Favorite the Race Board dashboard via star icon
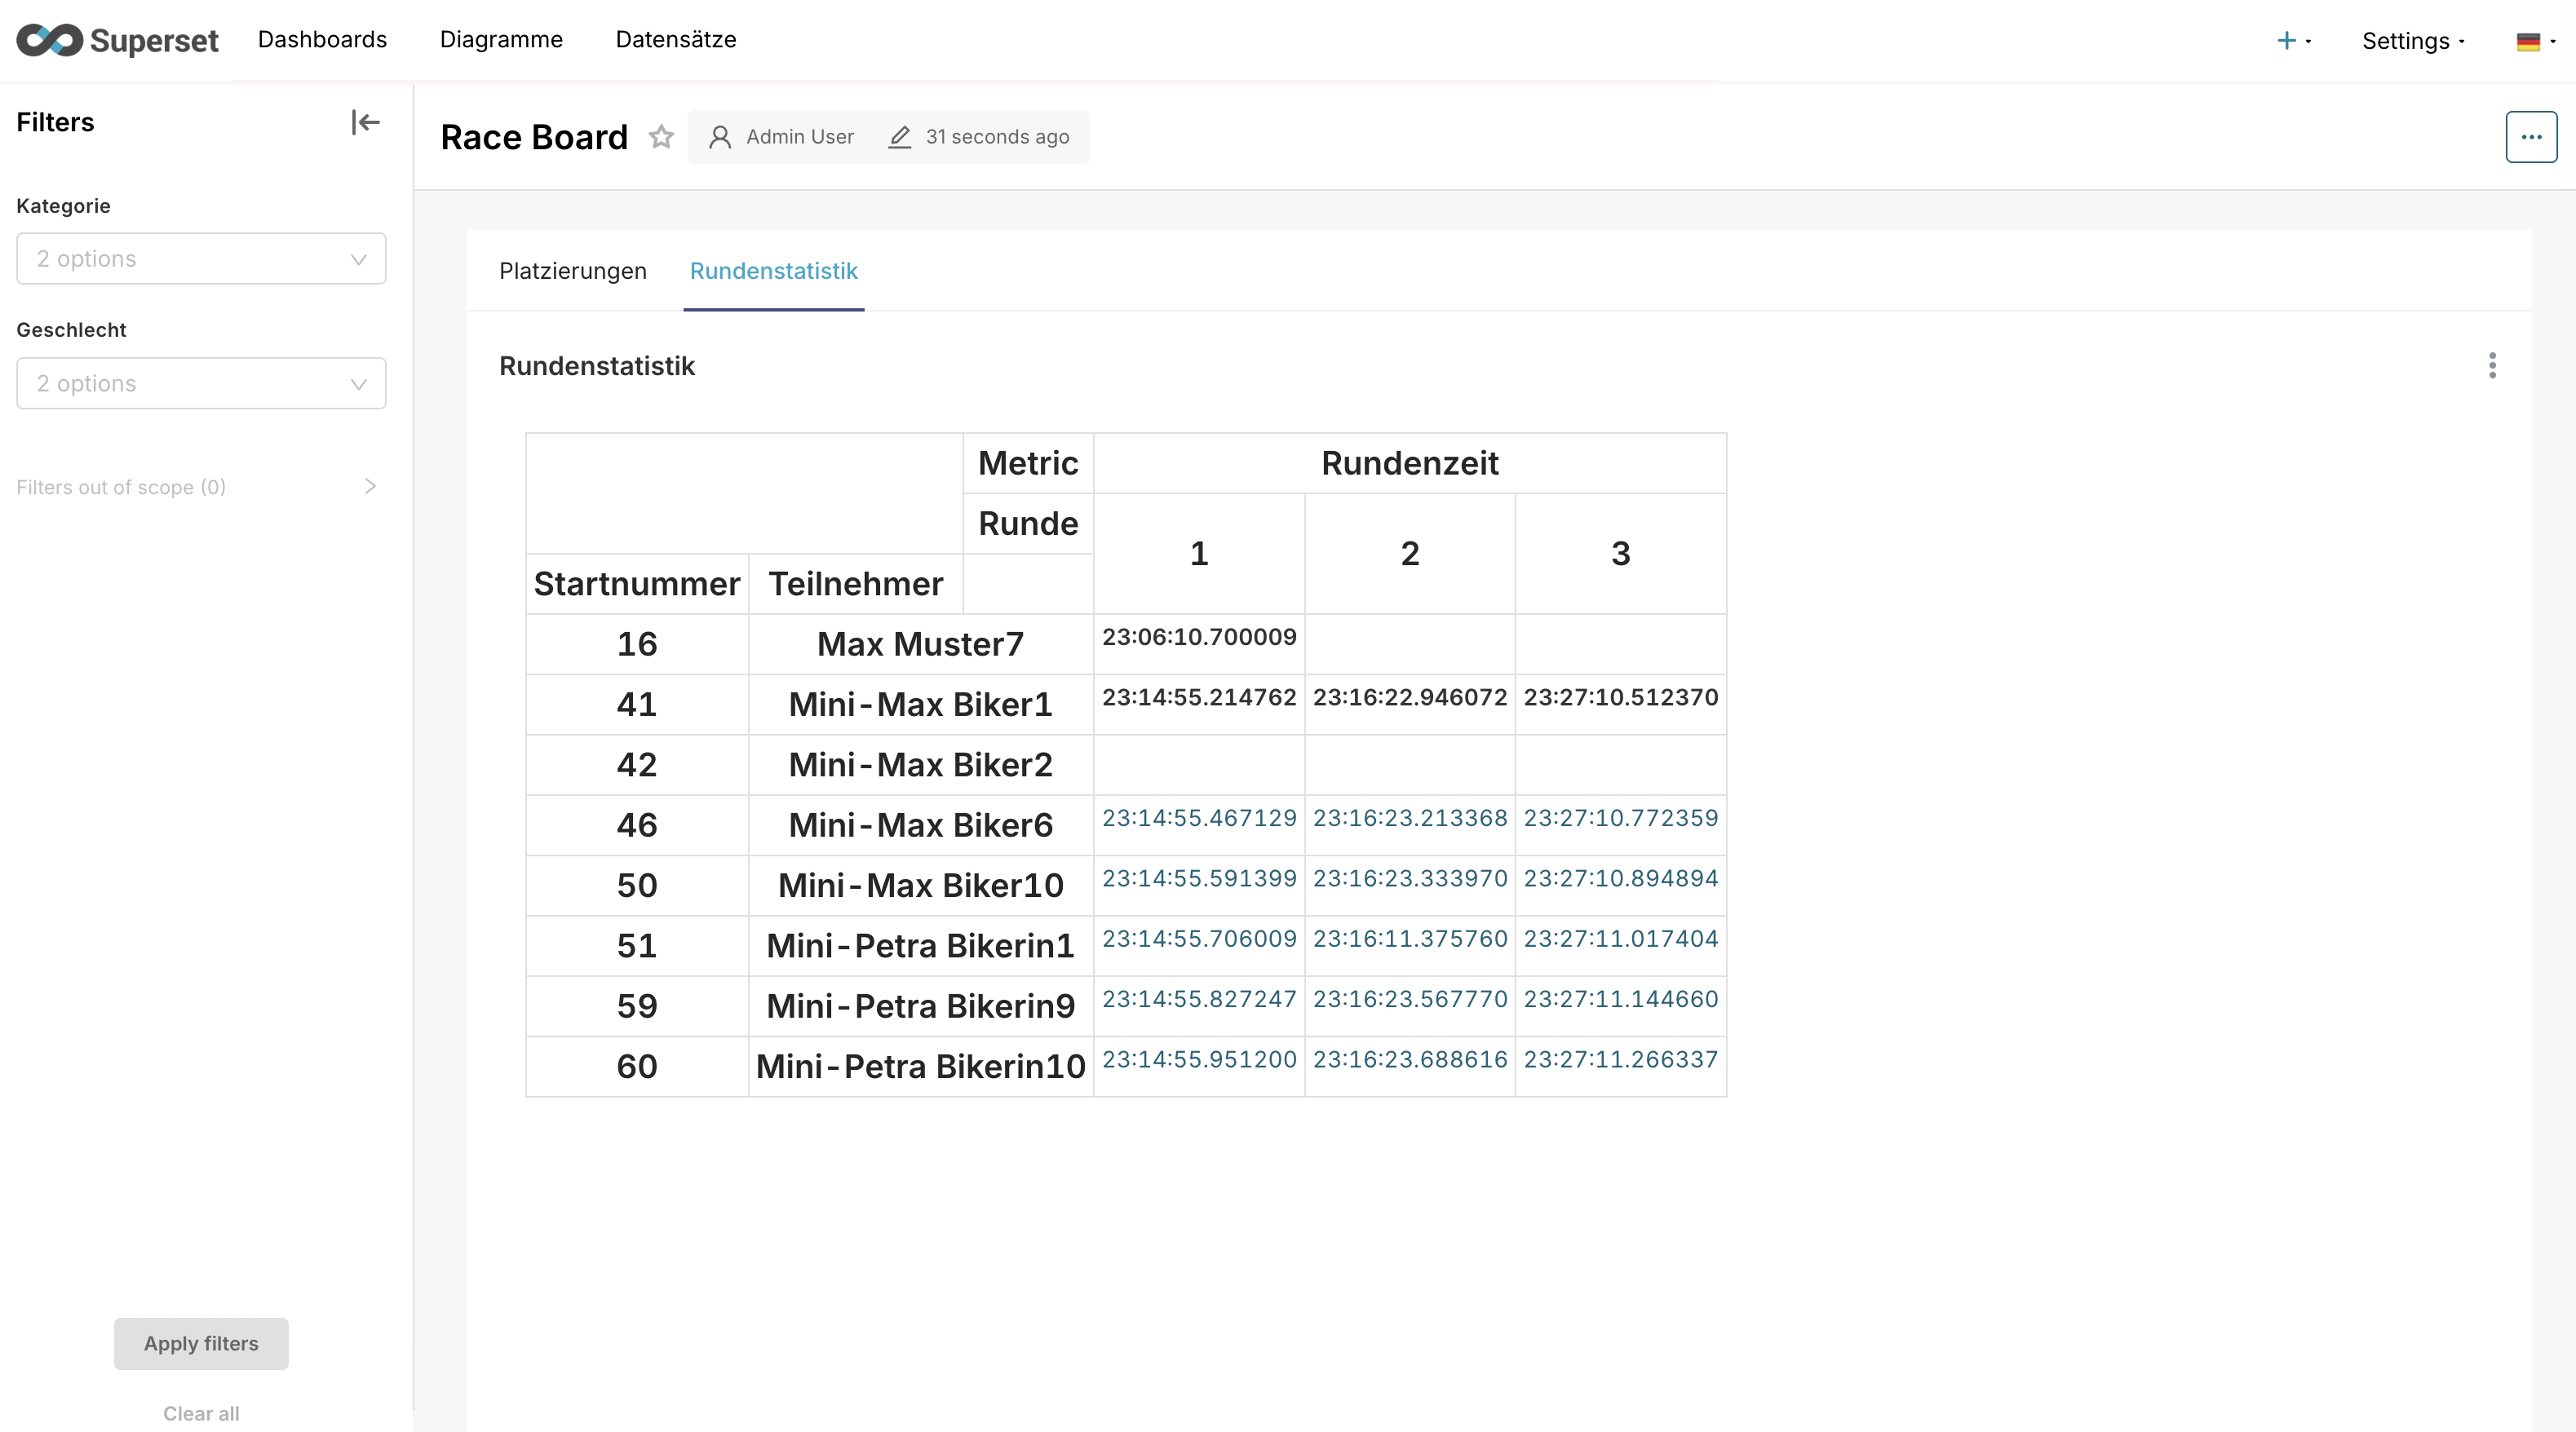This screenshot has height=1432, width=2576. (x=662, y=137)
